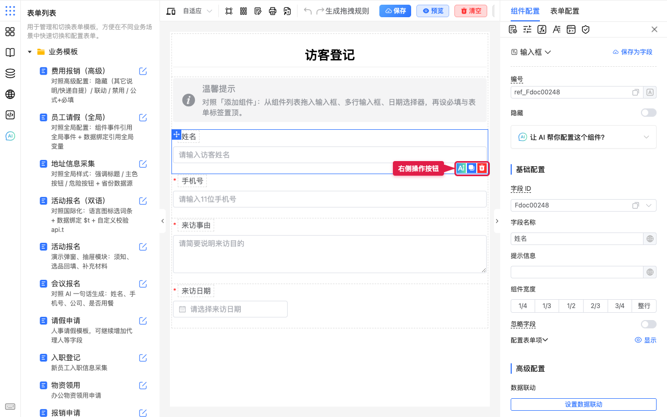Set component width to 2/3
The width and height of the screenshot is (667, 417).
(x=595, y=306)
